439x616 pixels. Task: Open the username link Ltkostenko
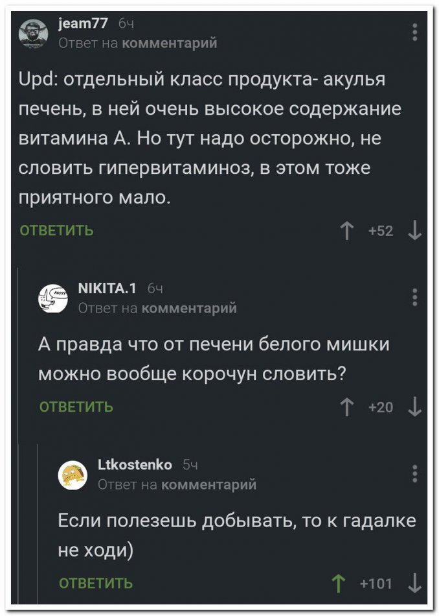134,464
